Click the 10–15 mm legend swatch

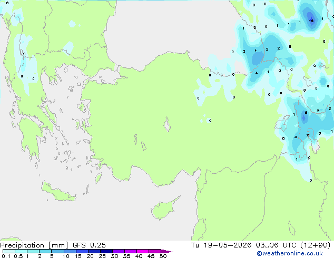click(x=70, y=251)
